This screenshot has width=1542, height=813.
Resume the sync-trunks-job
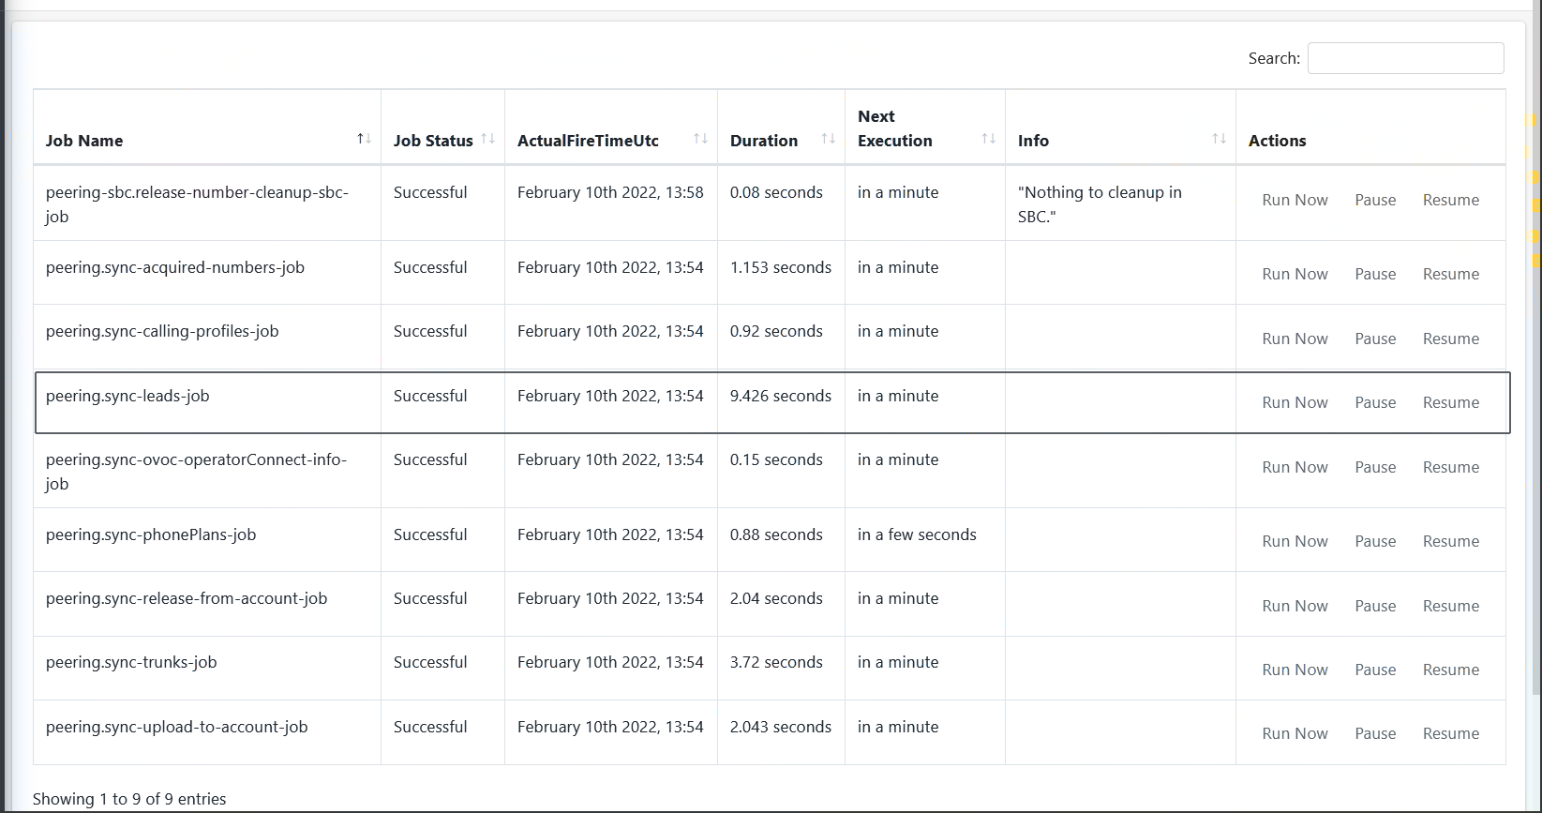pyautogui.click(x=1451, y=670)
